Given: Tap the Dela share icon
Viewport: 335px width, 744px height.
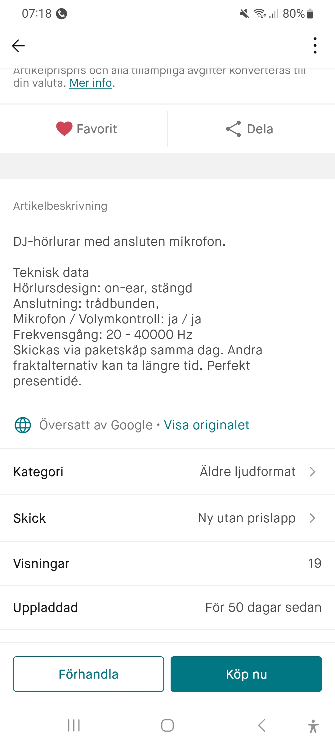Looking at the screenshot, I should click(x=234, y=129).
